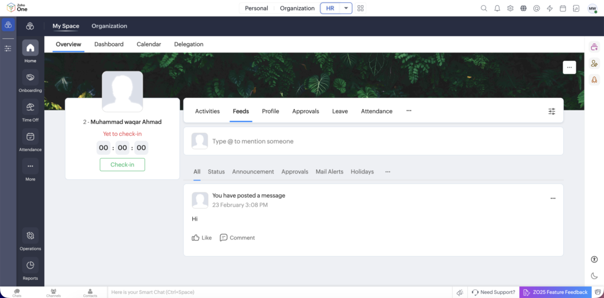Expand More options in left sidebar

coord(30,166)
